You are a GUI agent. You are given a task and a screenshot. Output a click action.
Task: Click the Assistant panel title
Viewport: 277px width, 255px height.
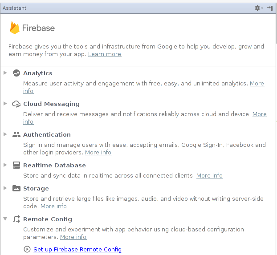tap(15, 8)
